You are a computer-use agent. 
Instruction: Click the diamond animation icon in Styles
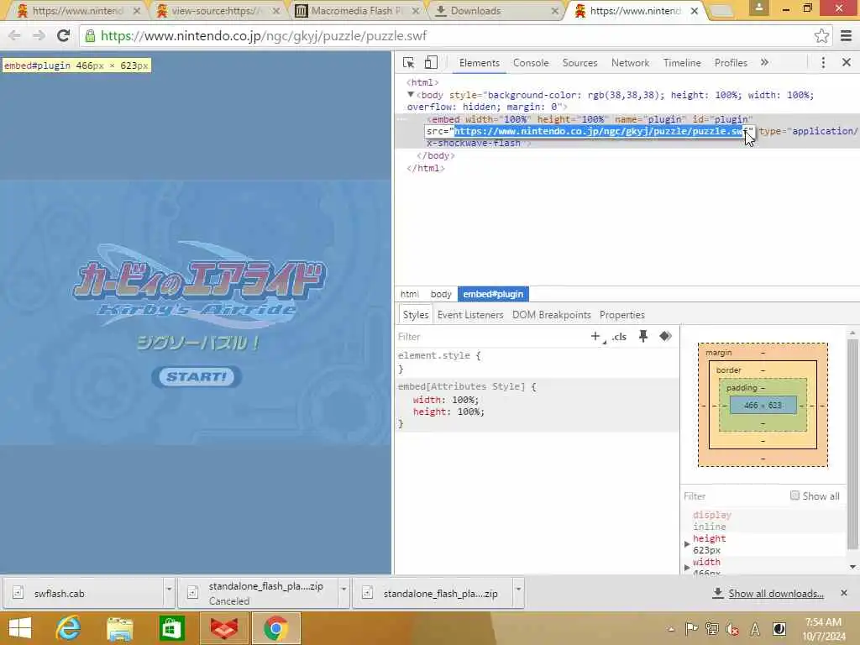(x=665, y=336)
